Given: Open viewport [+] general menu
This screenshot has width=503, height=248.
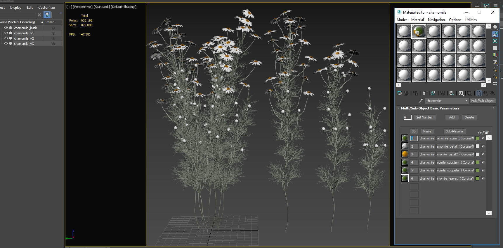Looking at the screenshot, I should [69, 7].
